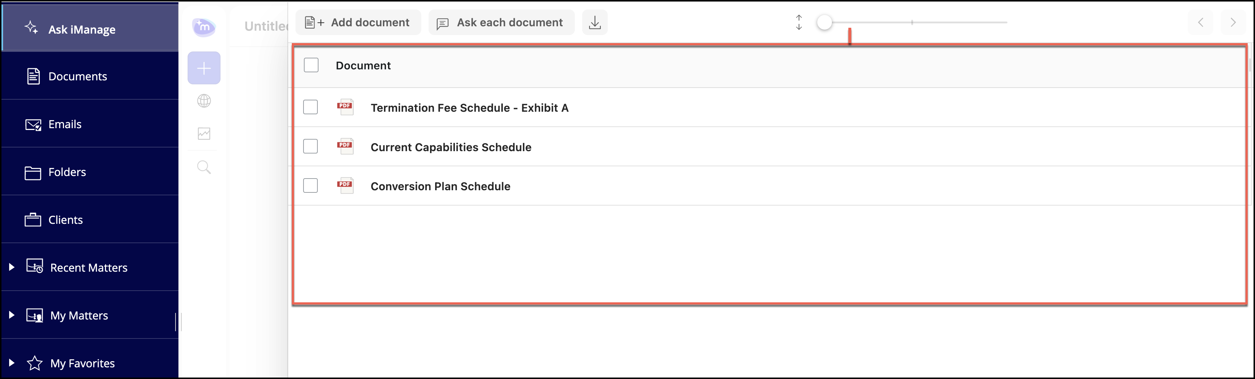Go to next page chevron

[x=1233, y=22]
